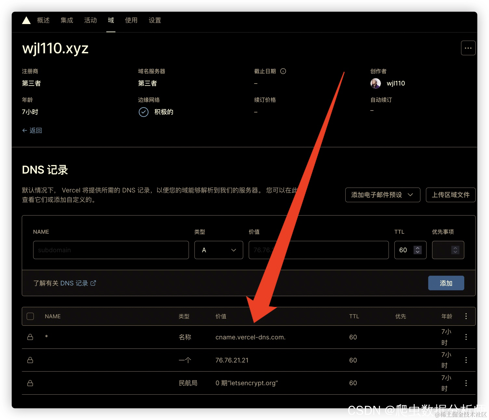The image size is (489, 420).
Task: Open the domain more-options ellipsis button
Action: pos(468,48)
